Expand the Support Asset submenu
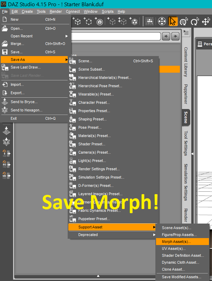This screenshot has height=281, width=212. (x=113, y=227)
